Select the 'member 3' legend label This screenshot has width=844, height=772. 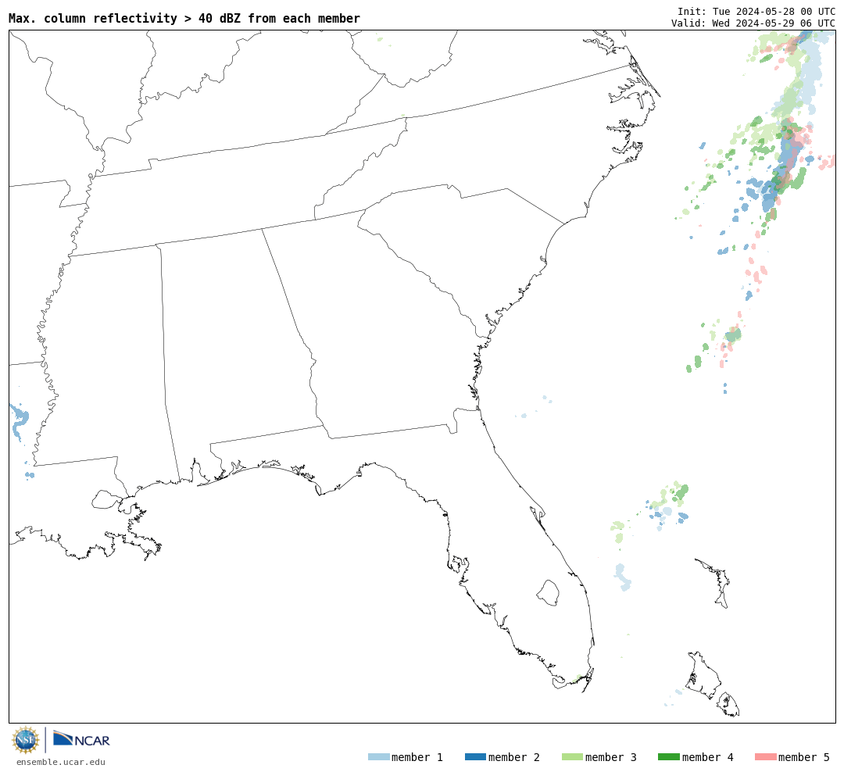pos(611,757)
